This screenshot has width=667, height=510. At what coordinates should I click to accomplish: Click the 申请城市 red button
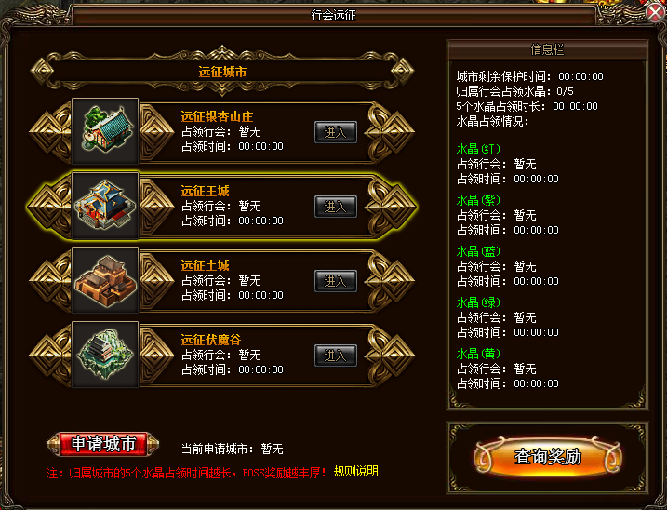click(103, 444)
